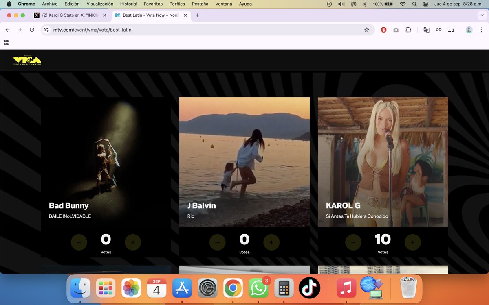Open the Pestaña menu
The height and width of the screenshot is (305, 489).
click(x=200, y=4)
